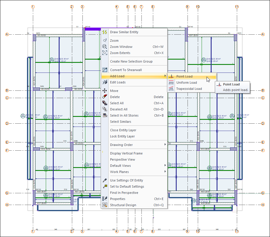Click the Zoom Extents icon
Viewport: 270px width, 237px height.
[105, 53]
